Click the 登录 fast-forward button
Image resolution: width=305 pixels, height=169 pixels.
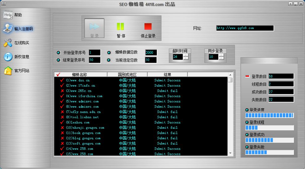[94, 28]
